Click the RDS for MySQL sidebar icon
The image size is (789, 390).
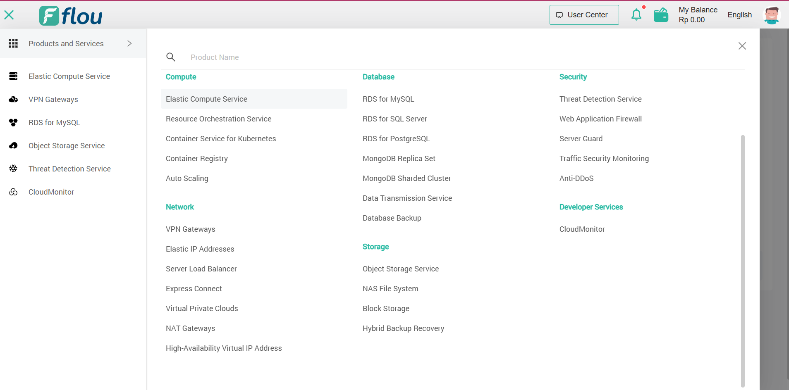(13, 123)
